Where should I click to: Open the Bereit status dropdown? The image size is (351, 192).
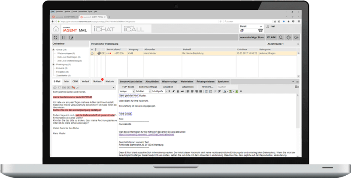click(x=261, y=27)
